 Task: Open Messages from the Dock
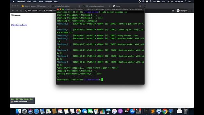(84, 111)
